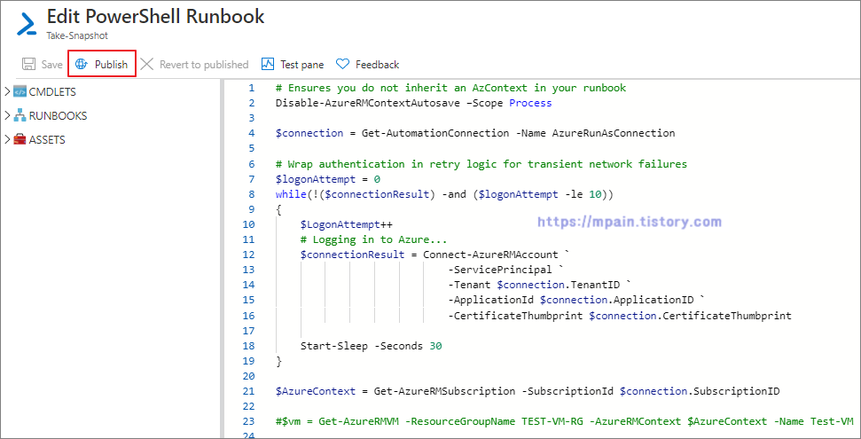Open Feedback via its label
Screen dimensions: 861x439
pyautogui.click(x=377, y=65)
